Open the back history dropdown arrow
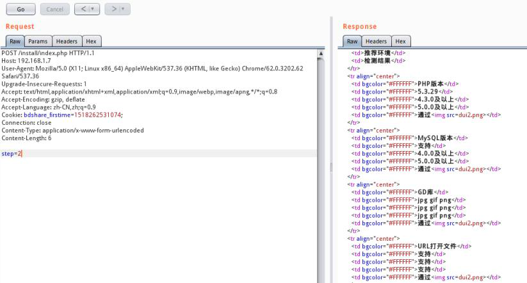Image resolution: width=527 pixels, height=283 pixels. pyautogui.click(x=93, y=9)
